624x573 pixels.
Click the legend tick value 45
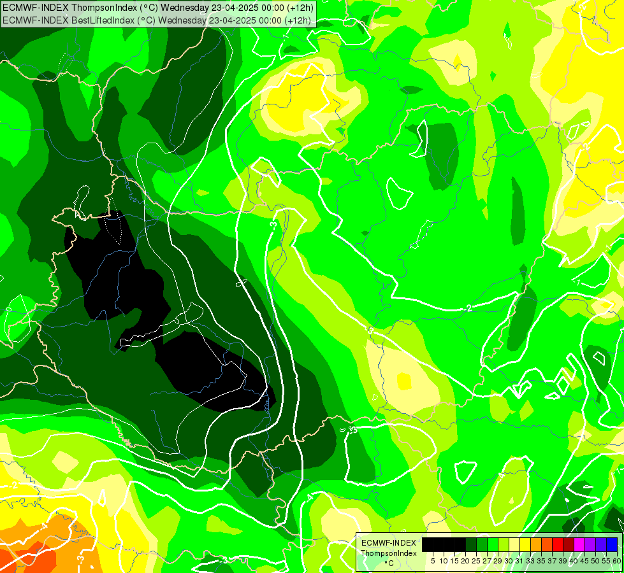(585, 561)
